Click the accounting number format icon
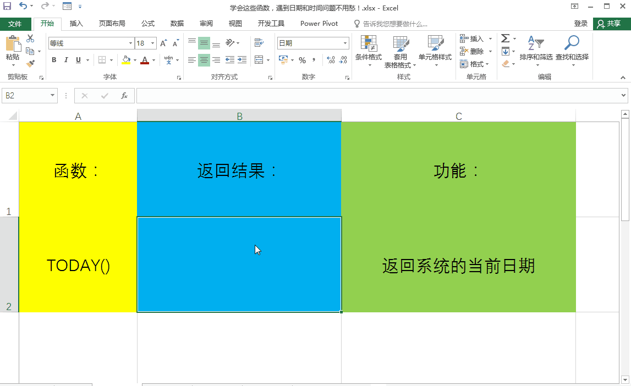This screenshot has width=631, height=386. 283,60
